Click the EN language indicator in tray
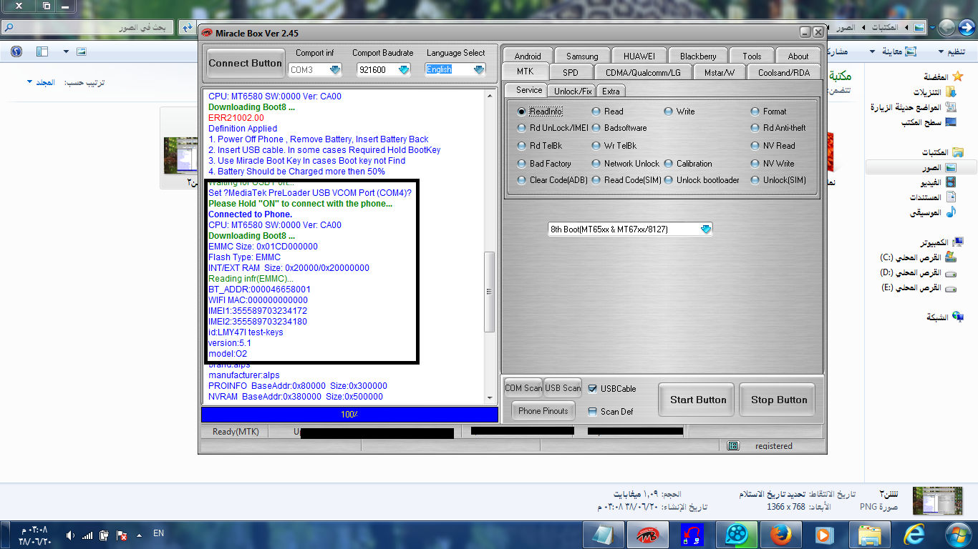 point(158,533)
